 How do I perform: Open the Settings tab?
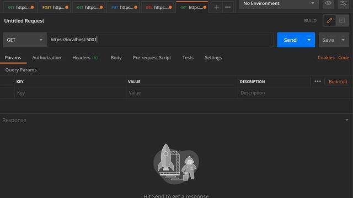tap(213, 58)
